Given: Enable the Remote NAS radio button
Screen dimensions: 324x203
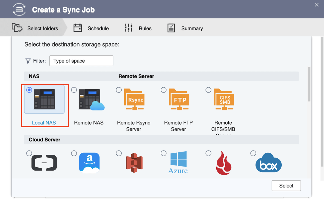Looking at the screenshot, I should tap(74, 90).
